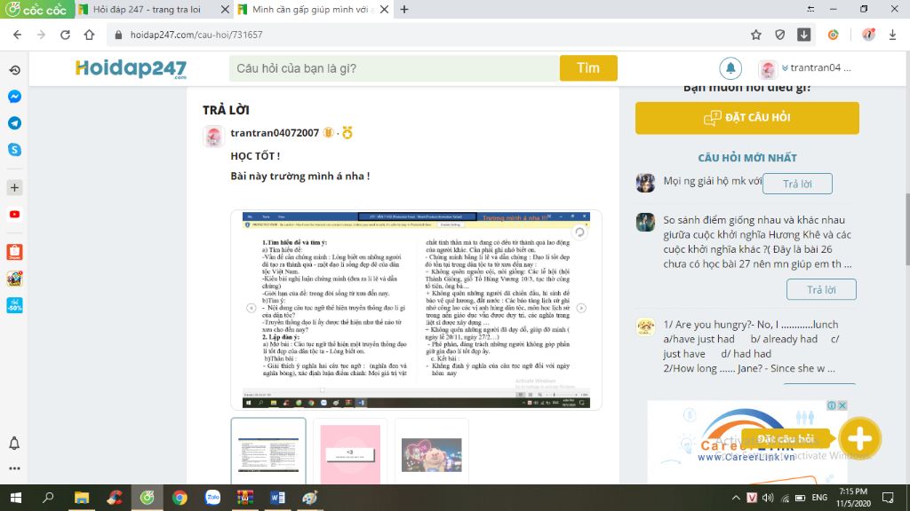This screenshot has height=511, width=910.
Task: Go to the browser home page
Action: [x=90, y=35]
